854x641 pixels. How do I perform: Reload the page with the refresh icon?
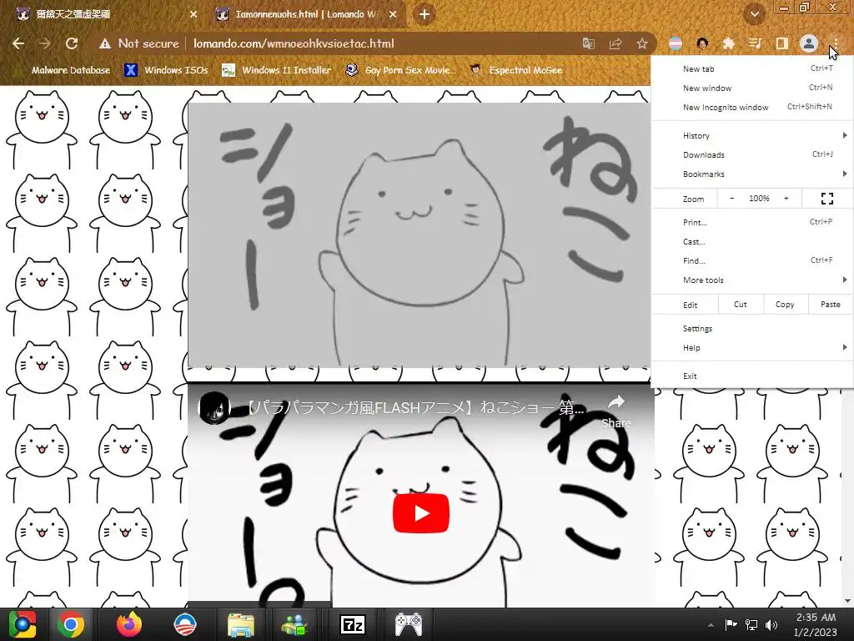[x=72, y=43]
